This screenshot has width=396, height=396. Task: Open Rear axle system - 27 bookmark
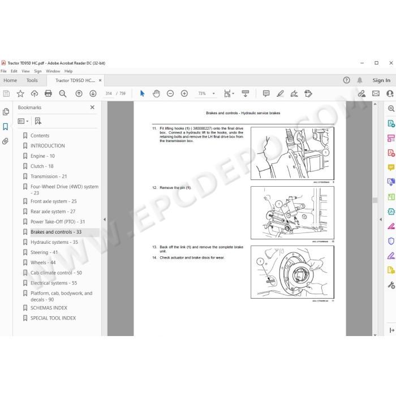click(53, 212)
